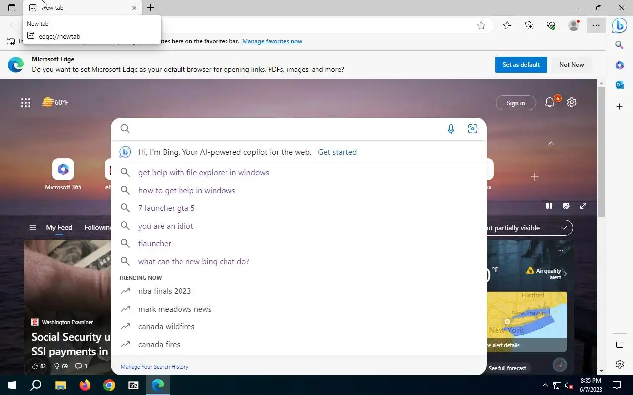The height and width of the screenshot is (395, 633).
Task: Add this page to favorites star
Action: (x=481, y=26)
